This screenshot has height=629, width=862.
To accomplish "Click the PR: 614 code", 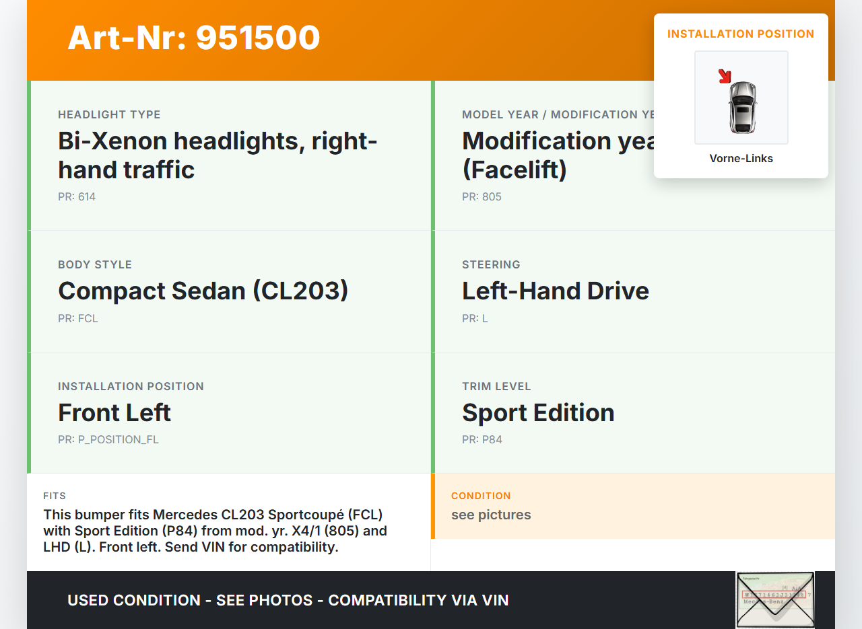I will pos(77,197).
